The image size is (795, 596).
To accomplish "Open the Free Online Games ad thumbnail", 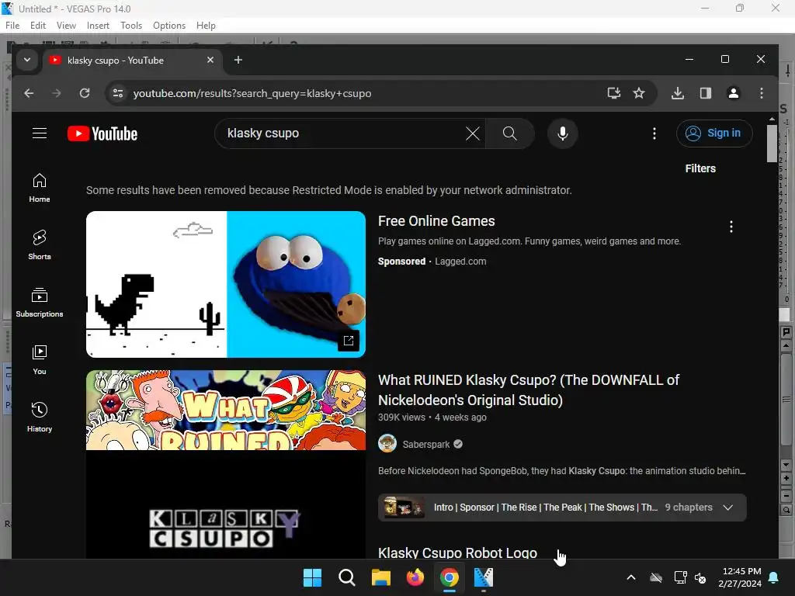I will [x=226, y=284].
